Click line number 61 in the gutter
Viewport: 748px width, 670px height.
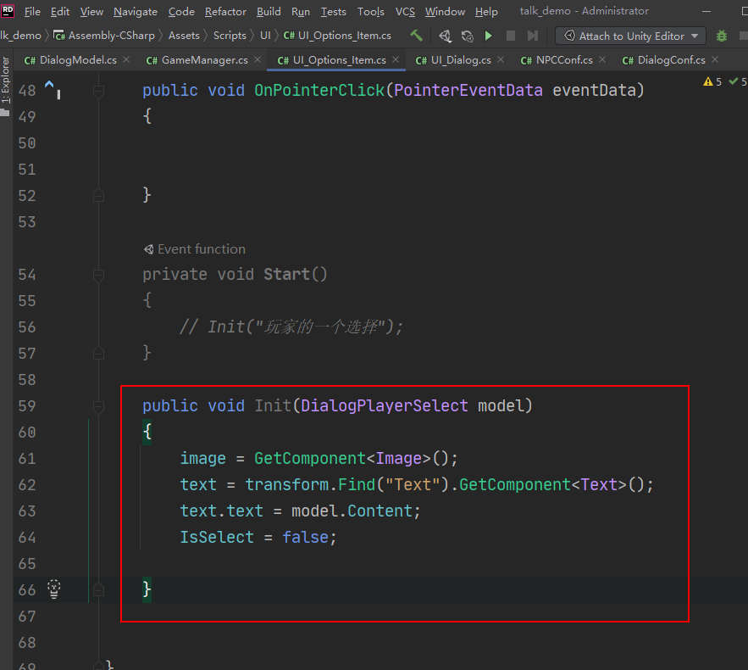pyautogui.click(x=27, y=459)
